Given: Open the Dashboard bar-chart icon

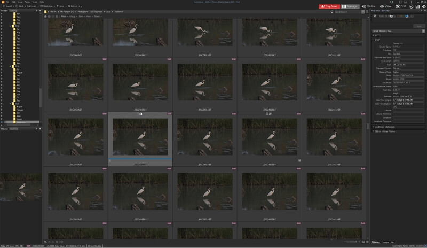Looking at the screenshot, I should [x=417, y=6].
